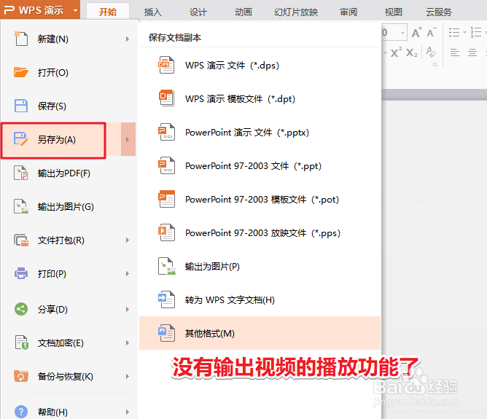Click the Save As icon
This screenshot has width=487, height=419.
[21, 139]
